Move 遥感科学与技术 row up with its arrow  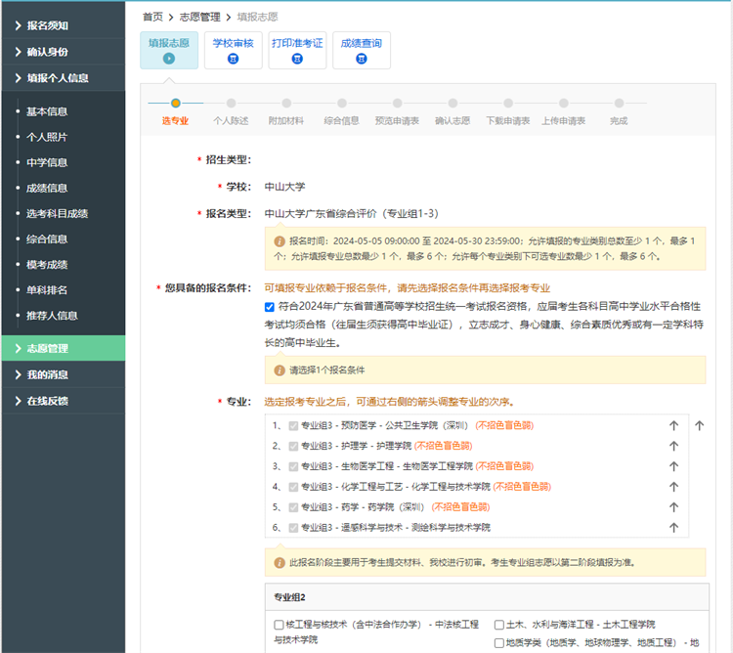(x=673, y=528)
